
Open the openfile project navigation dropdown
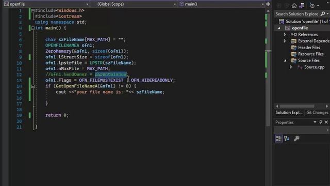point(87,4)
